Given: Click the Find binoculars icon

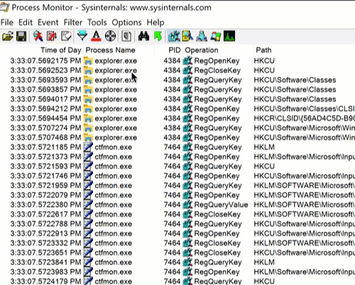Looking at the screenshot, I should pos(143,36).
